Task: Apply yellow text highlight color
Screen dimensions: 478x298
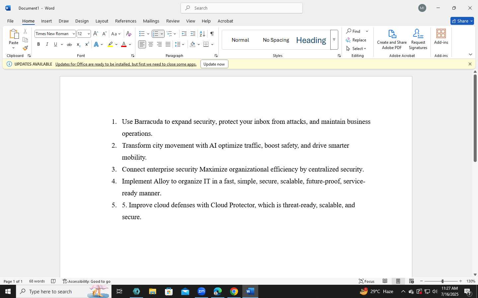Action: click(x=111, y=44)
